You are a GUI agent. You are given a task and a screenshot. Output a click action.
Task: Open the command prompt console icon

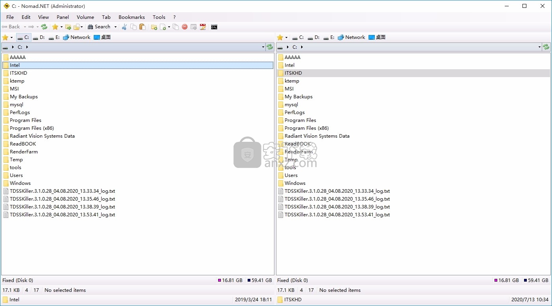(214, 27)
